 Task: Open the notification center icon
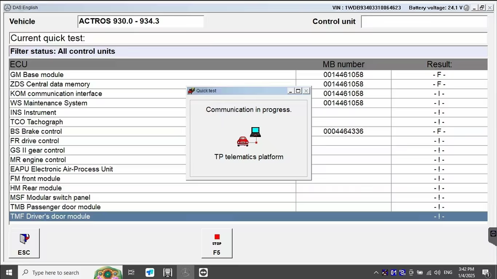coord(486,272)
